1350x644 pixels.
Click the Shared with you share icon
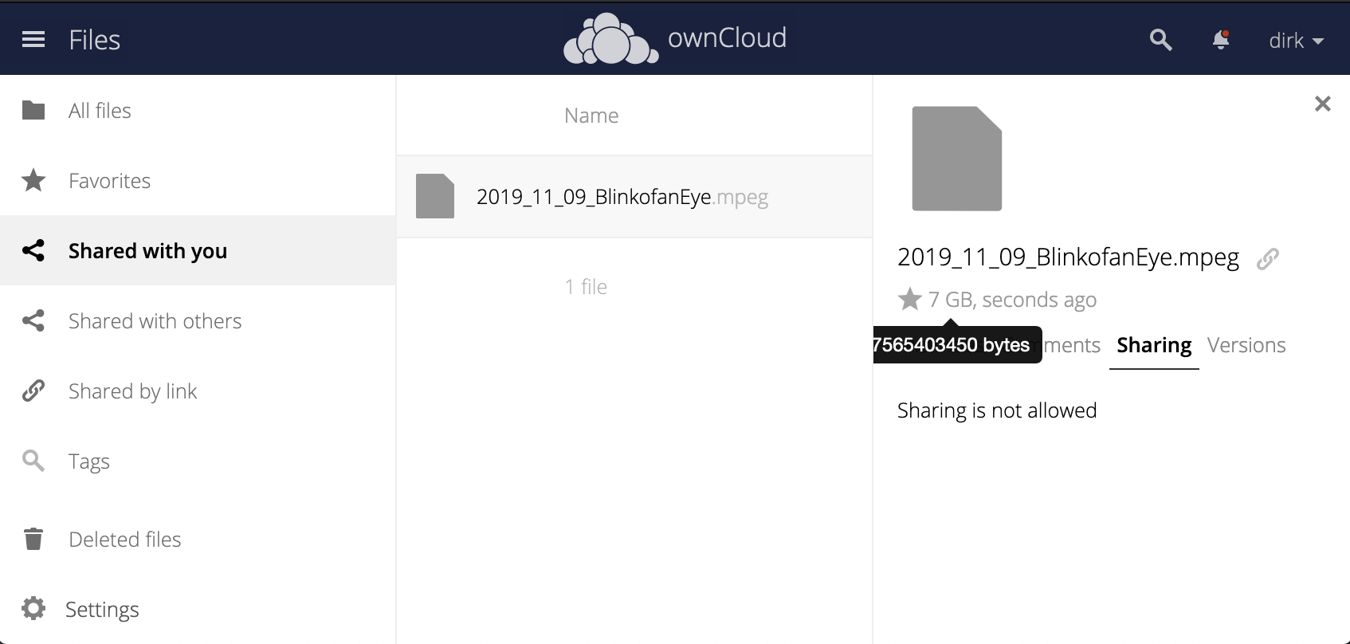tap(33, 250)
